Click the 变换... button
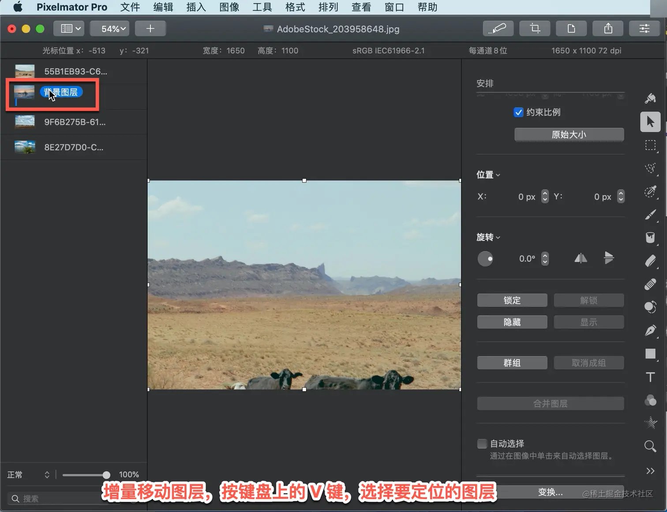 (x=550, y=492)
